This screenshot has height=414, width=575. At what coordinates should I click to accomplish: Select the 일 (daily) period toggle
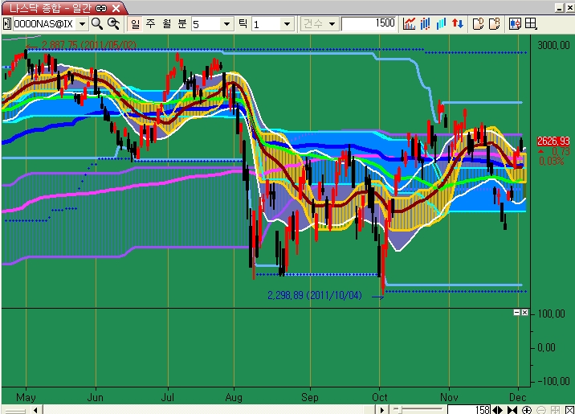click(x=135, y=24)
